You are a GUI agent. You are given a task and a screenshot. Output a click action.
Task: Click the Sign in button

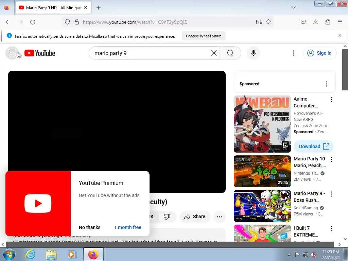[319, 53]
